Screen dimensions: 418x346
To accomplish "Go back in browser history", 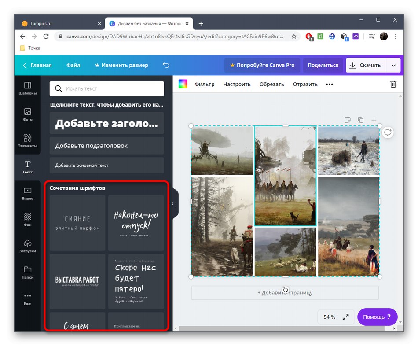I will [x=22, y=37].
